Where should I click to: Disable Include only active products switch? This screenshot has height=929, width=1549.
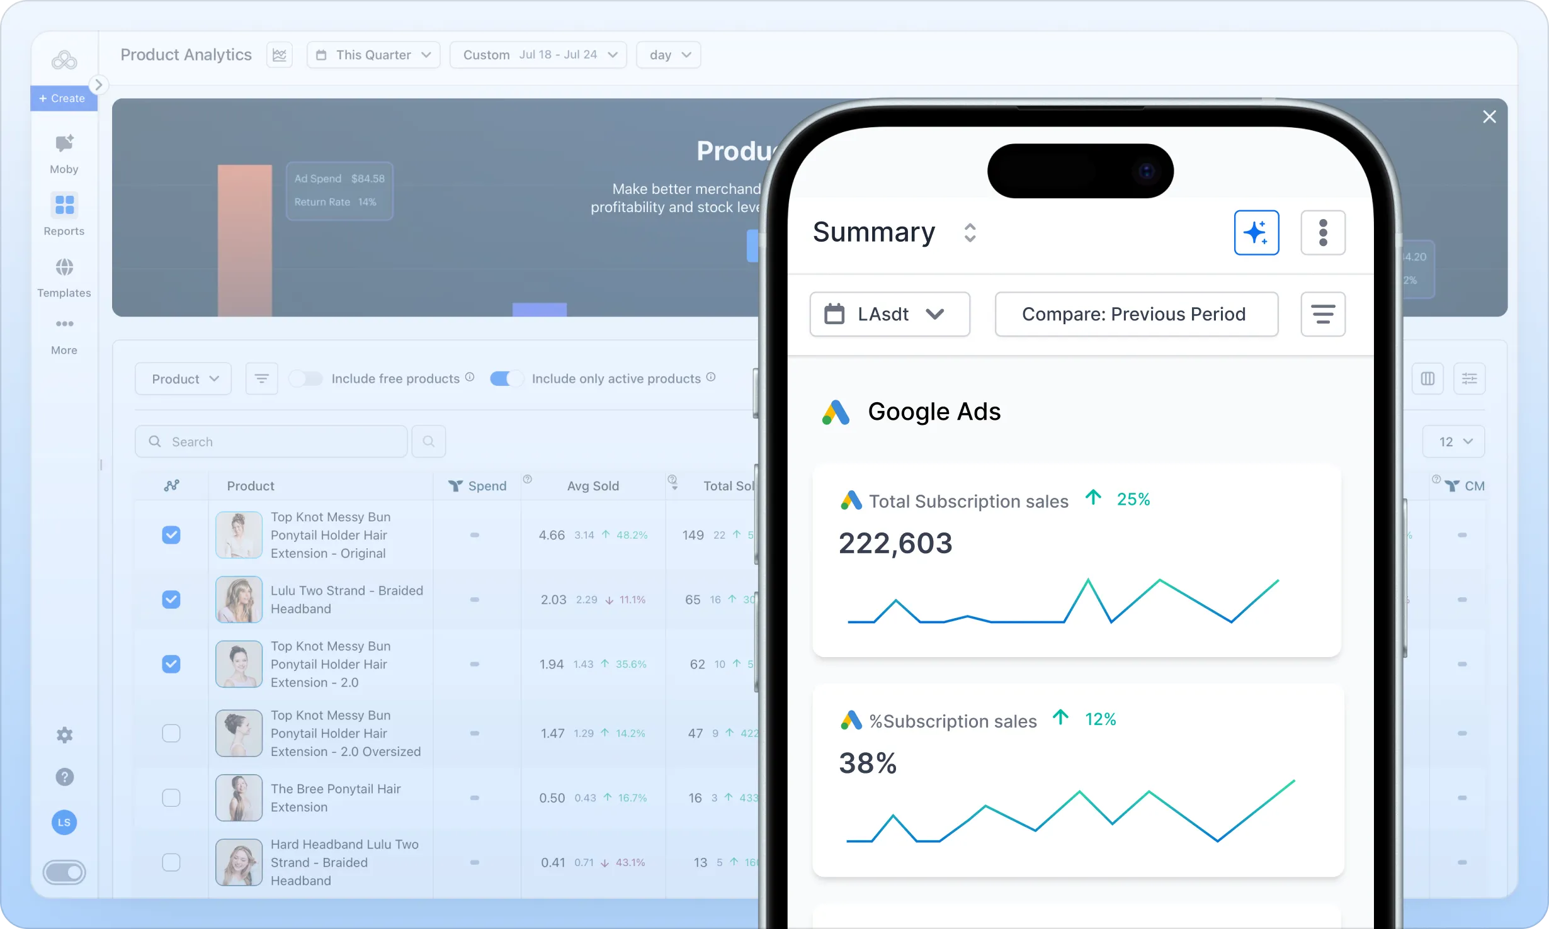tap(507, 379)
